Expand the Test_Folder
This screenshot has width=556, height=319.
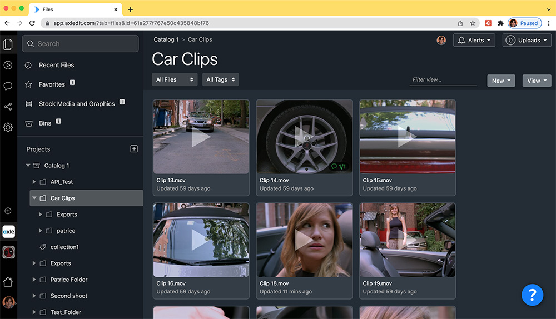[x=34, y=312]
